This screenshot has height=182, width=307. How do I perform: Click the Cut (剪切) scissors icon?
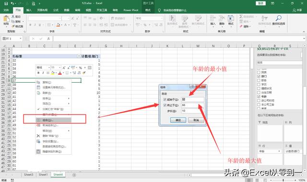(x=13, y=17)
